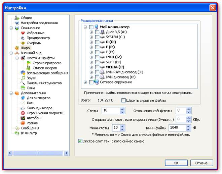
Task: Click the Всплывающие сообщения icon
Action: (23, 73)
